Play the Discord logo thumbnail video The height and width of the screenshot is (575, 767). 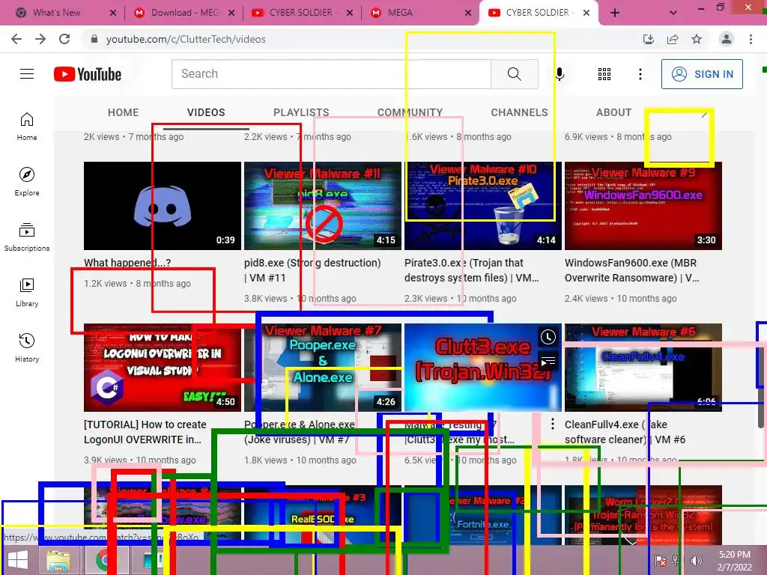coord(163,206)
